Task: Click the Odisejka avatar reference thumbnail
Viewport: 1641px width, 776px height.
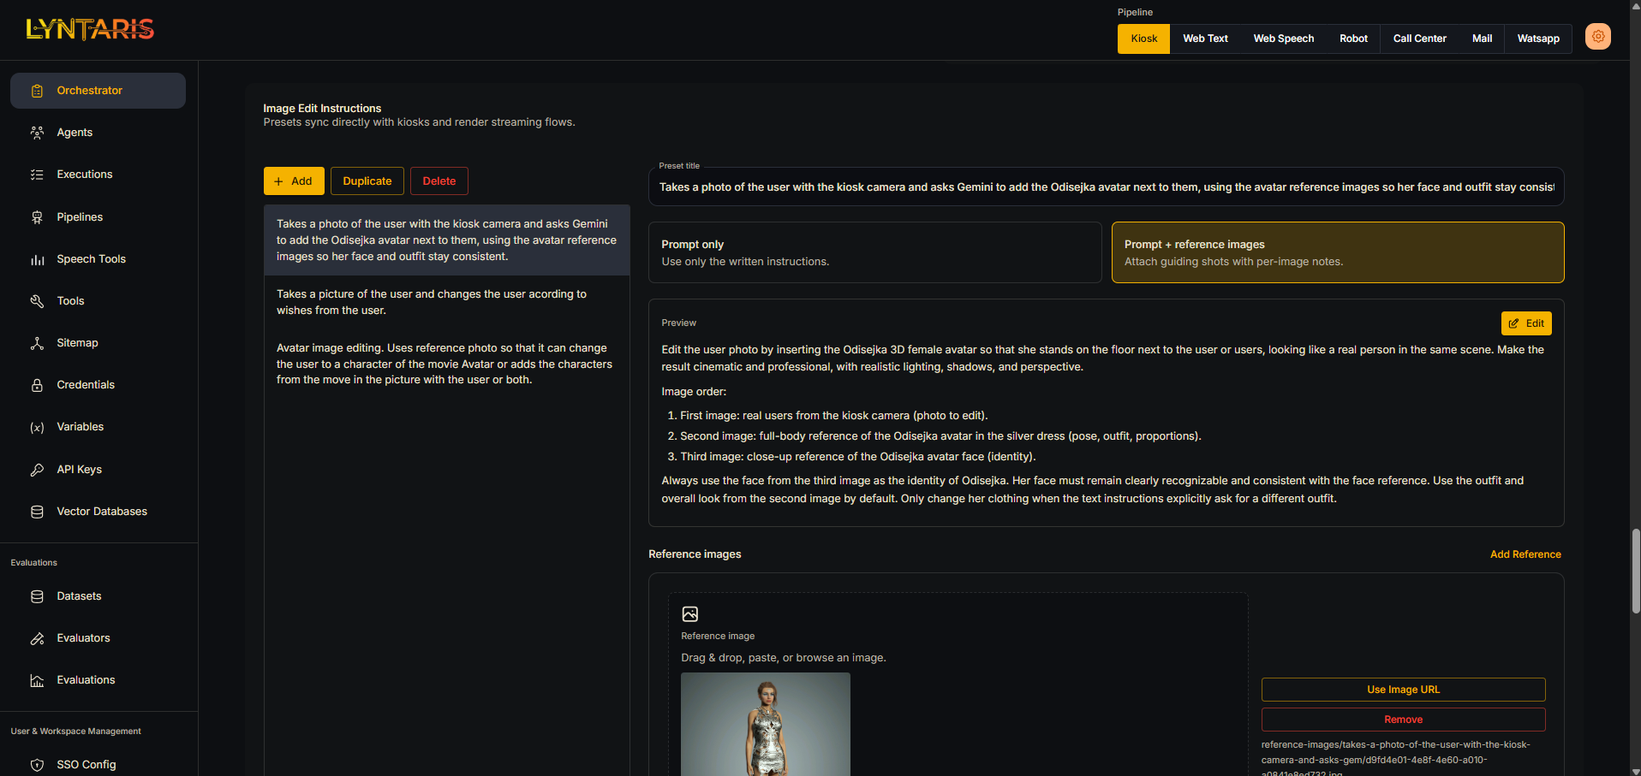Action: [x=765, y=724]
